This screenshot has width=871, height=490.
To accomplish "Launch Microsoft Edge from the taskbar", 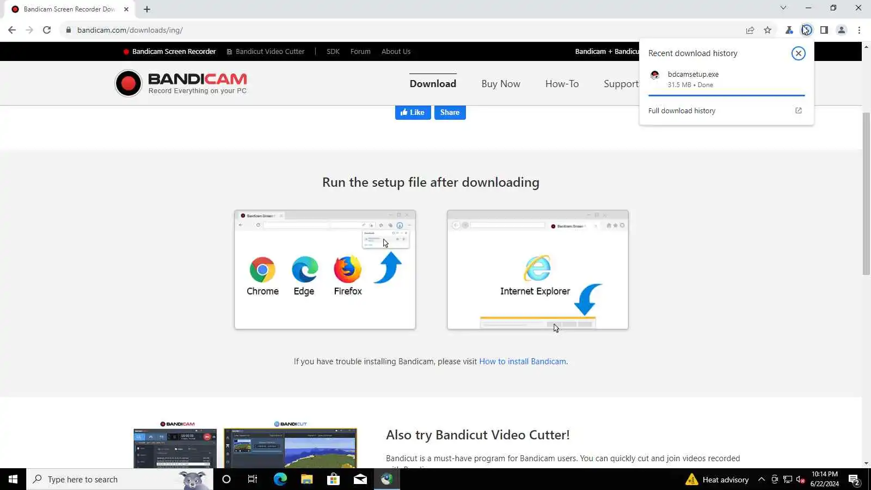I will [x=280, y=479].
